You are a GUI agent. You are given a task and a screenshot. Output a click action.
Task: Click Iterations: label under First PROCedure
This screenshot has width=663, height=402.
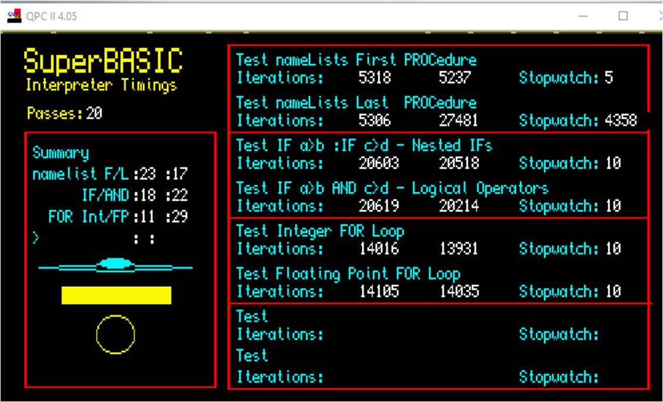click(x=280, y=78)
